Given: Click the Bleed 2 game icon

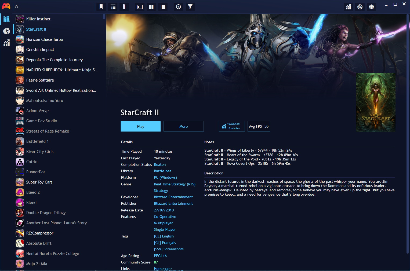Looking at the screenshot, I should (20, 192).
